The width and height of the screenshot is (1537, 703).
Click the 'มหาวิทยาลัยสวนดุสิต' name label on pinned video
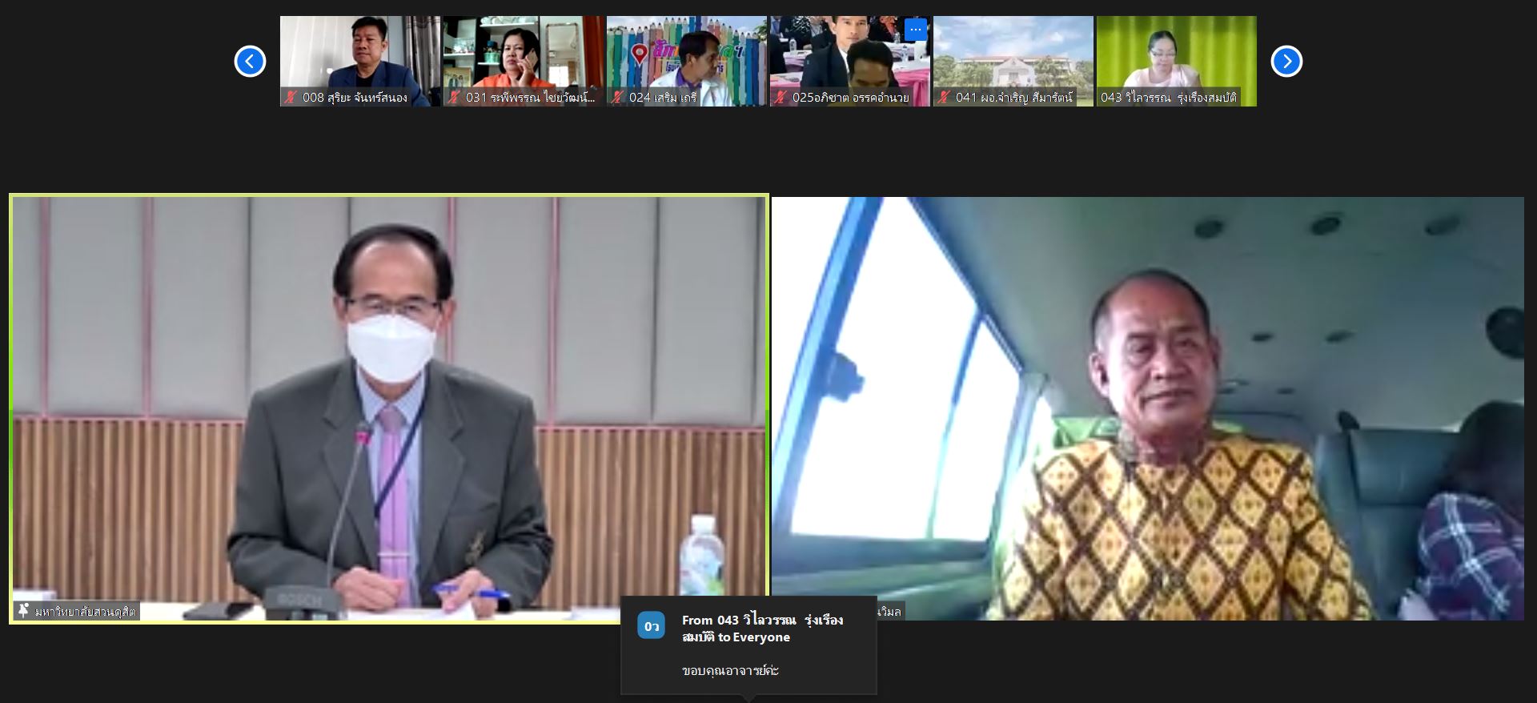[85, 612]
